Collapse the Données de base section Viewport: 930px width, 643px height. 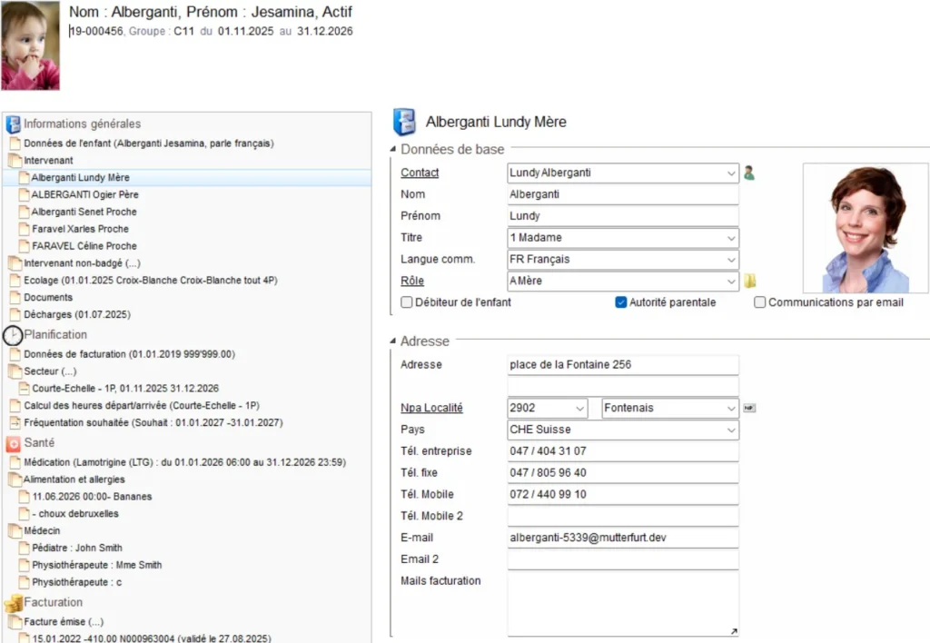click(392, 150)
